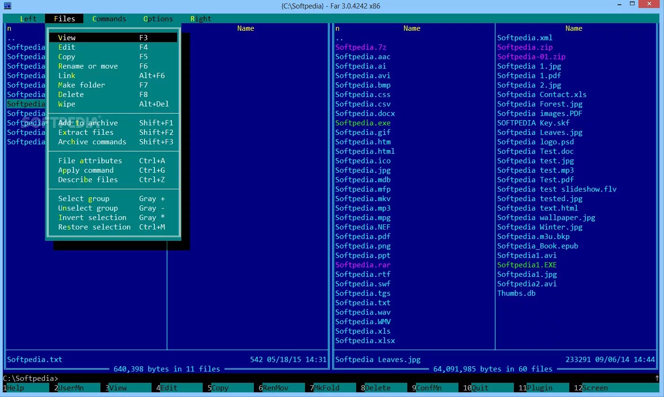Click the left panel Name column header
664x397 pixels.
[x=246, y=28]
